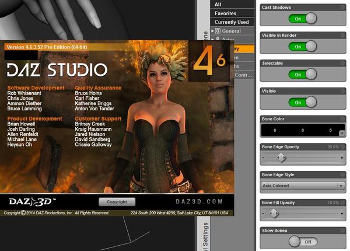The width and height of the screenshot is (350, 251).
Task: Click the Axis Colored text
Action: 276,186
